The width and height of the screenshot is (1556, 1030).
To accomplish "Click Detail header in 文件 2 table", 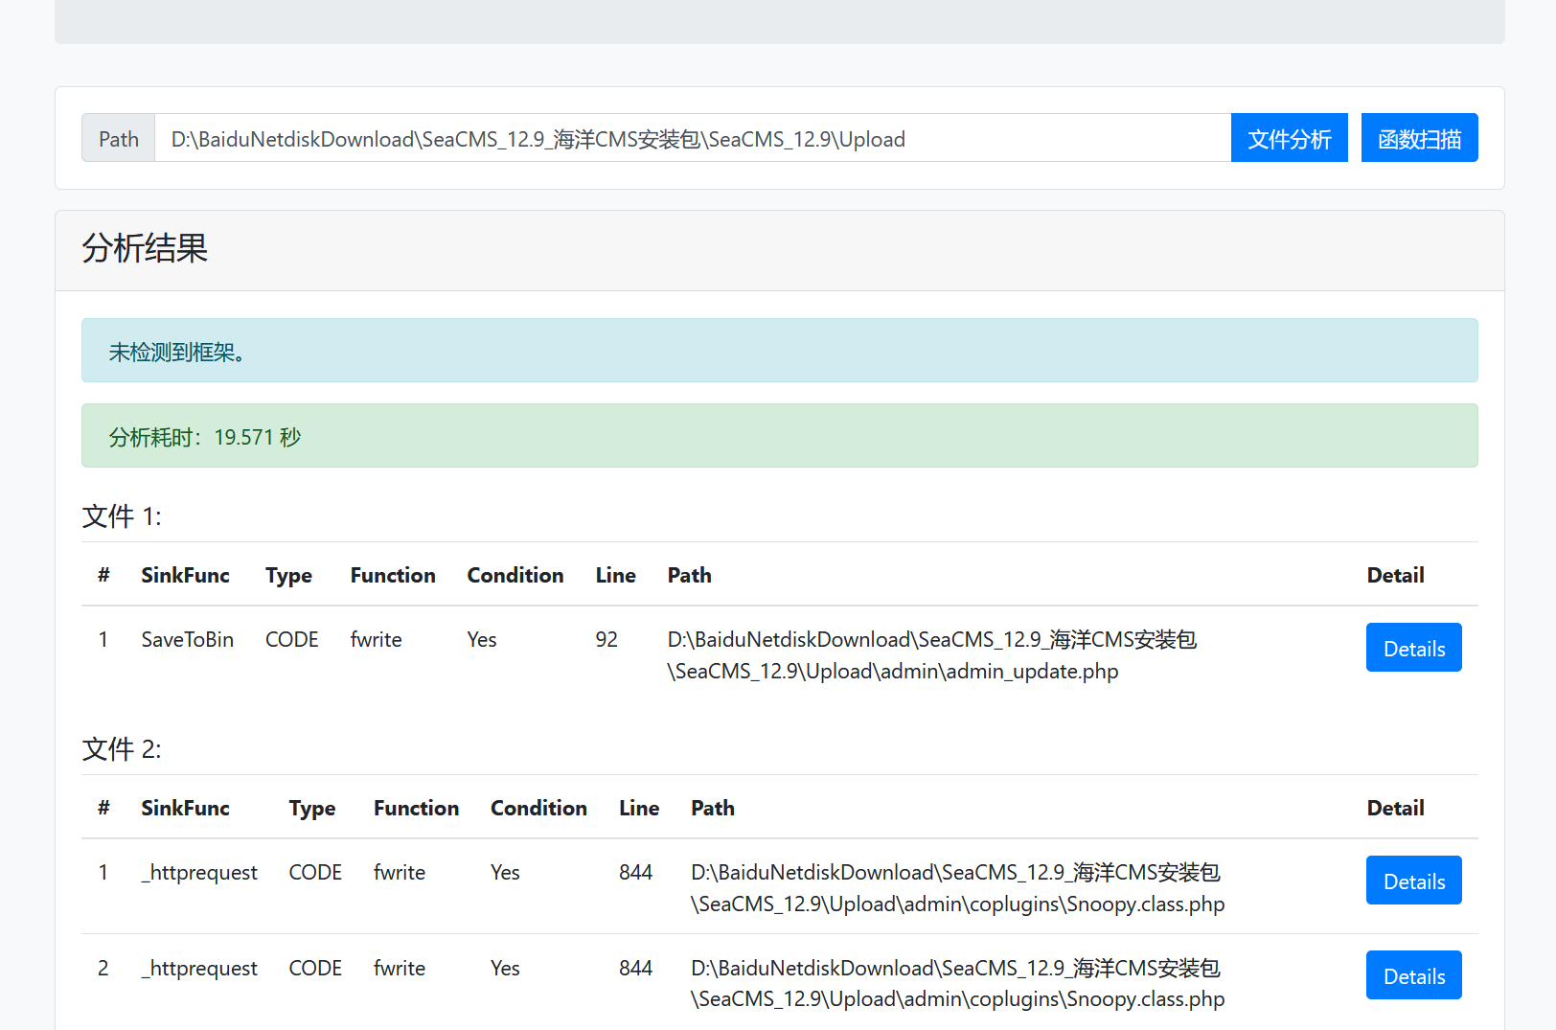I will pyautogui.click(x=1395, y=808).
